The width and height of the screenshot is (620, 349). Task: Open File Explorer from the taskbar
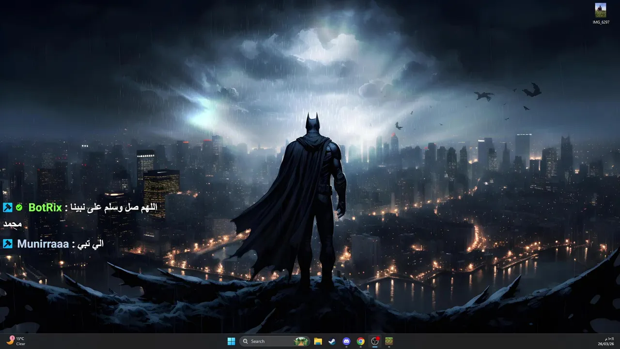[318, 341]
